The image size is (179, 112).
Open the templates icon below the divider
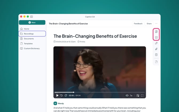click(x=156, y=62)
